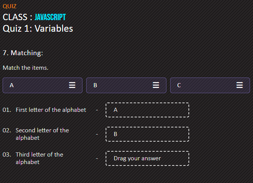Click the drop zone containing answer B
This screenshot has width=253, height=183.
pyautogui.click(x=147, y=134)
